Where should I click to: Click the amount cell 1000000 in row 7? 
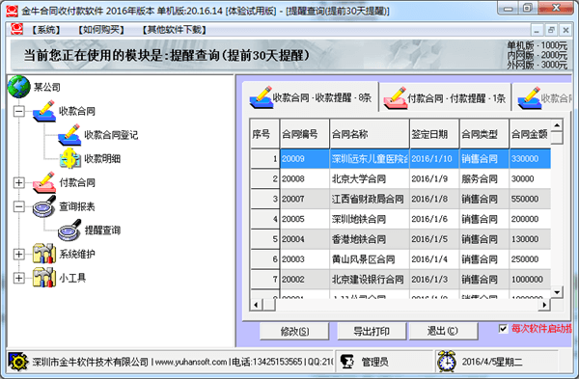(530, 280)
